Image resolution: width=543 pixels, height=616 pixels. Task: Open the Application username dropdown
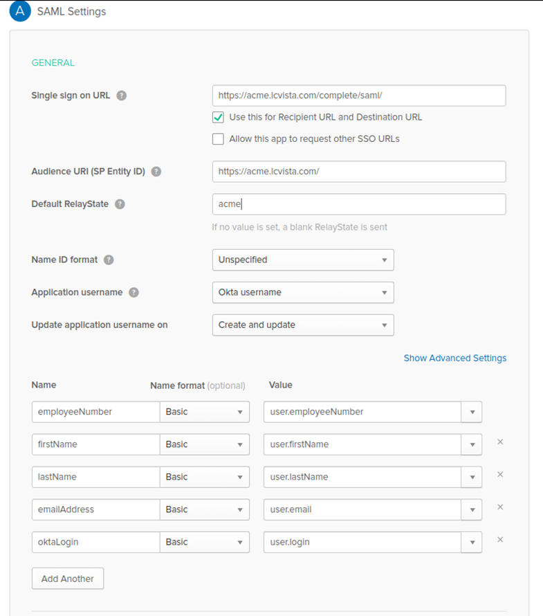[302, 292]
